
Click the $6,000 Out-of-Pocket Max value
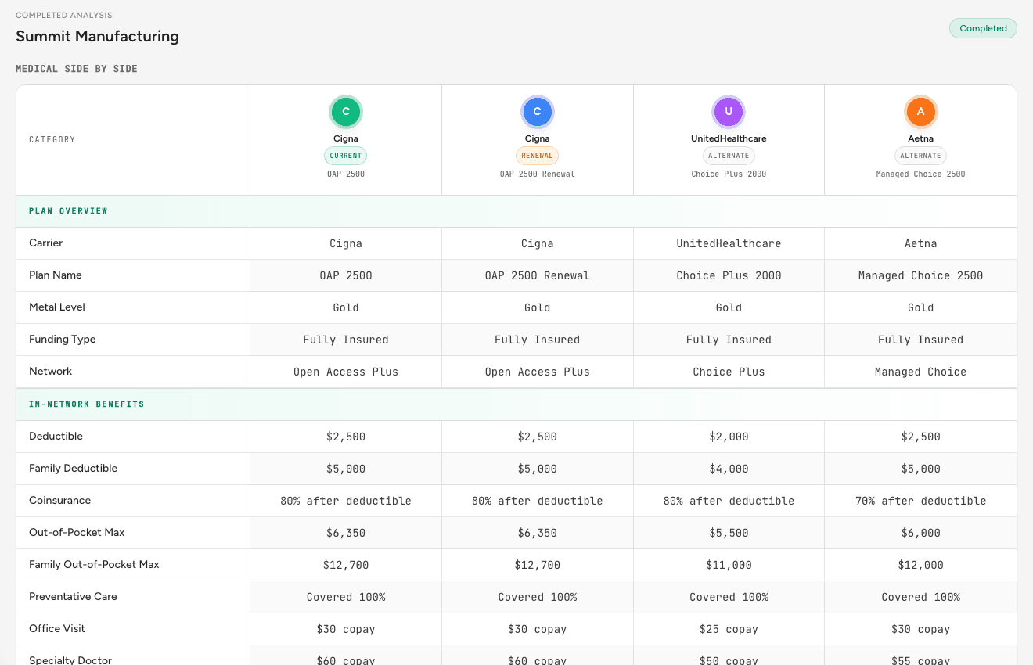[920, 534]
